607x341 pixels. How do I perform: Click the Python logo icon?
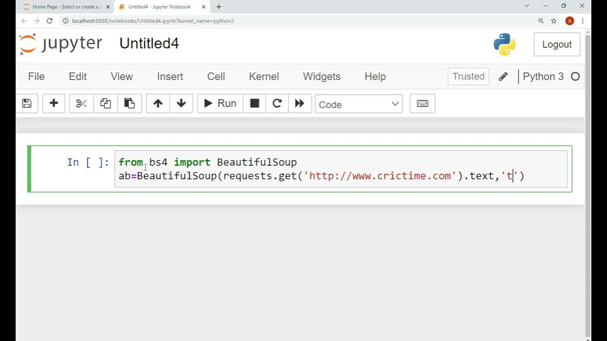[505, 45]
